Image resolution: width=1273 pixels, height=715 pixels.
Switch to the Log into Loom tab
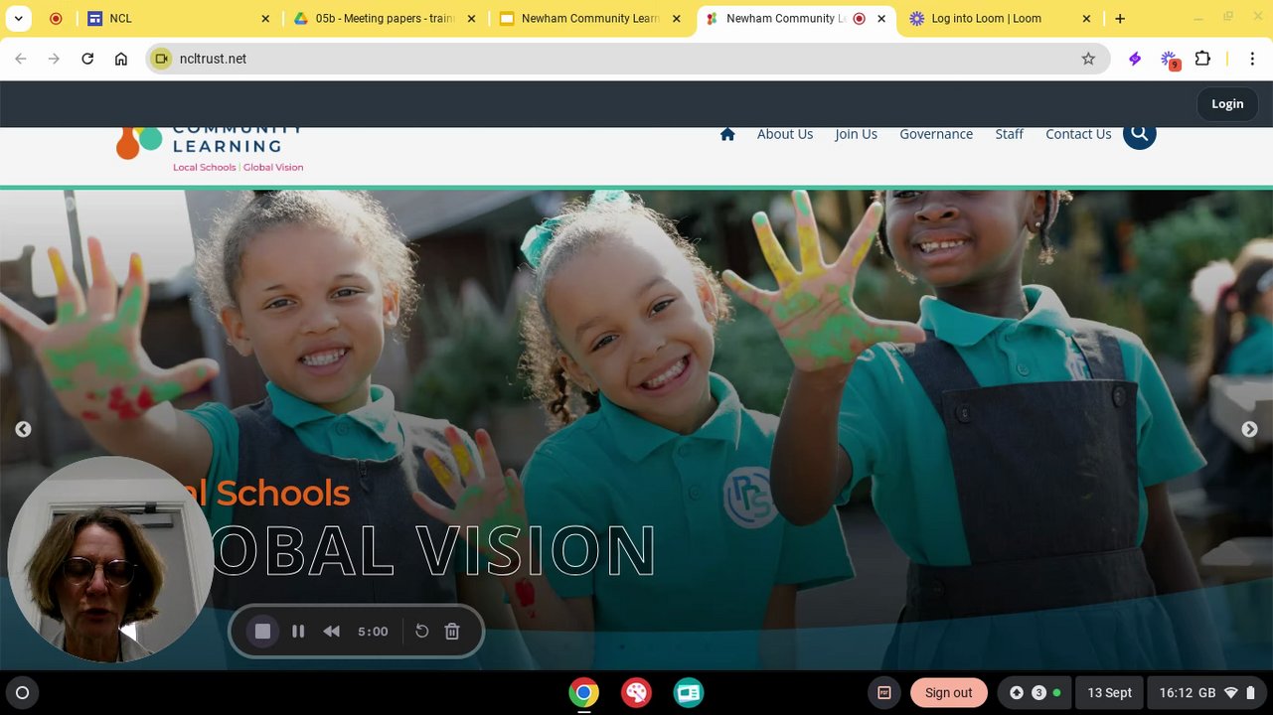coord(1001,18)
